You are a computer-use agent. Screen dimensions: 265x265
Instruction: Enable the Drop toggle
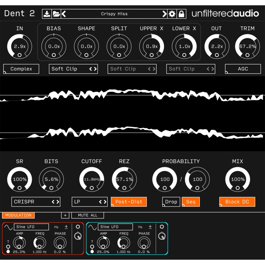coord(171,202)
